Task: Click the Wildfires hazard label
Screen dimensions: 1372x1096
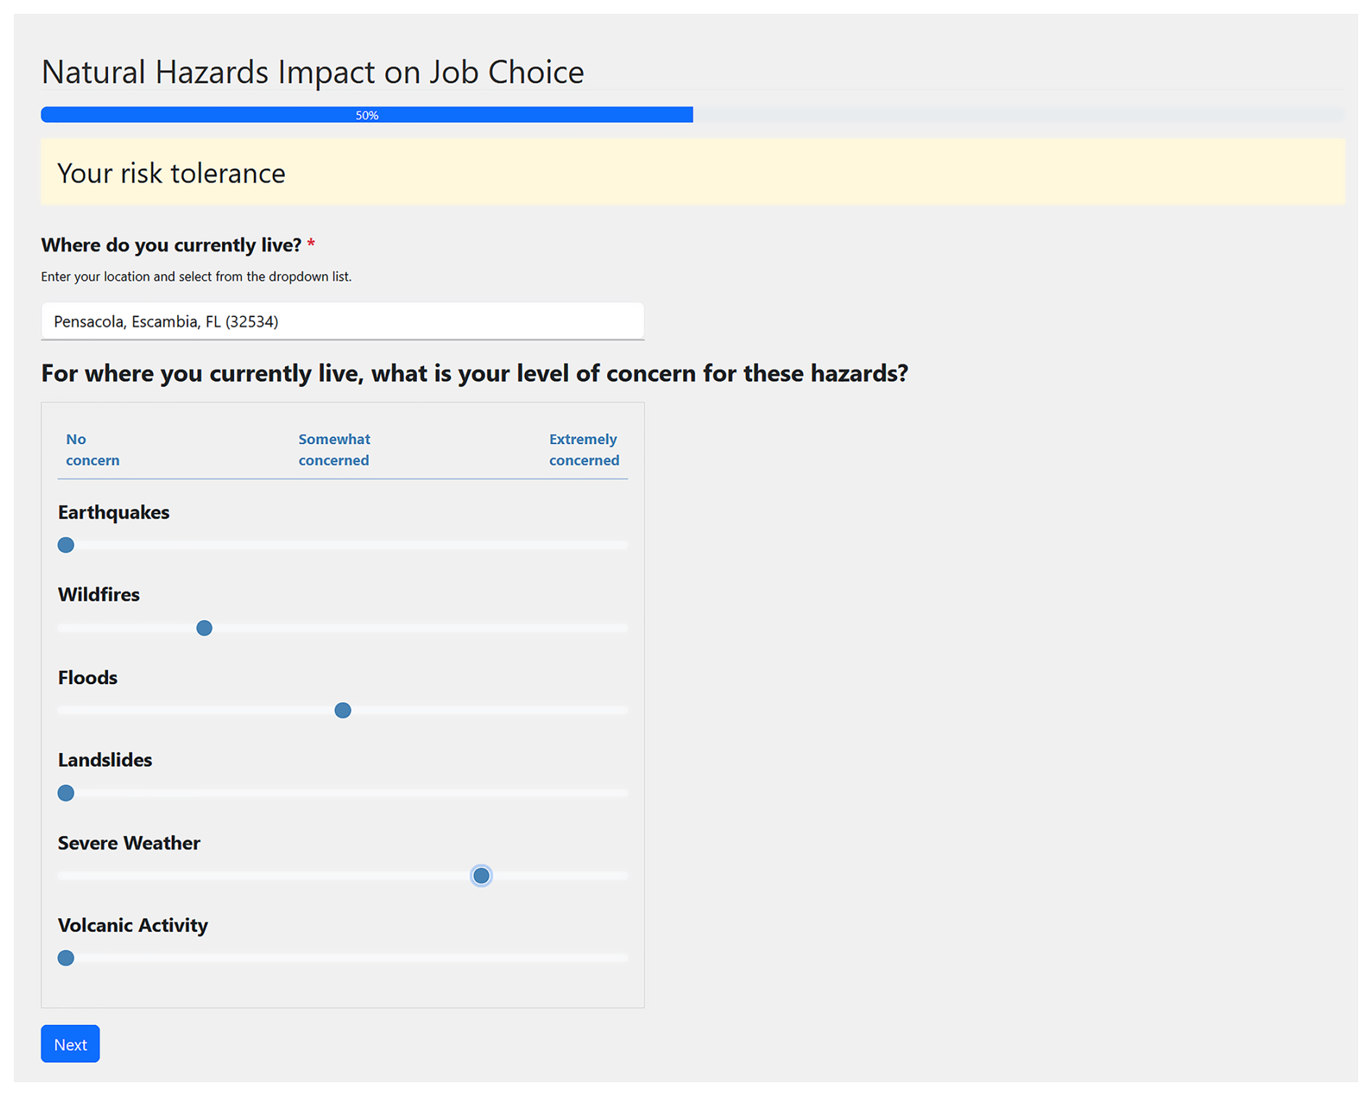Action: tap(99, 594)
